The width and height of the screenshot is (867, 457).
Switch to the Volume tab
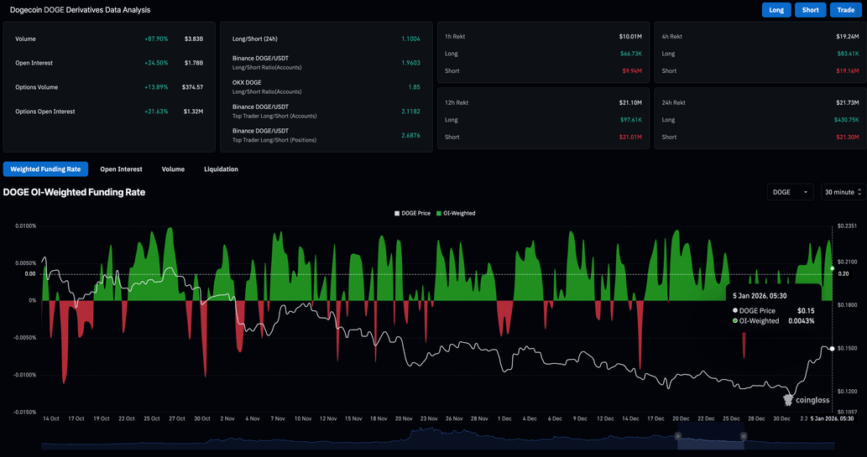[173, 169]
